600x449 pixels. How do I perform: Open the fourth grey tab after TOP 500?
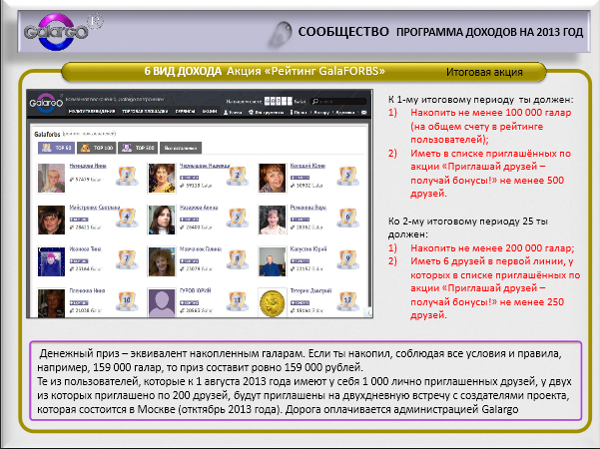[x=181, y=148]
